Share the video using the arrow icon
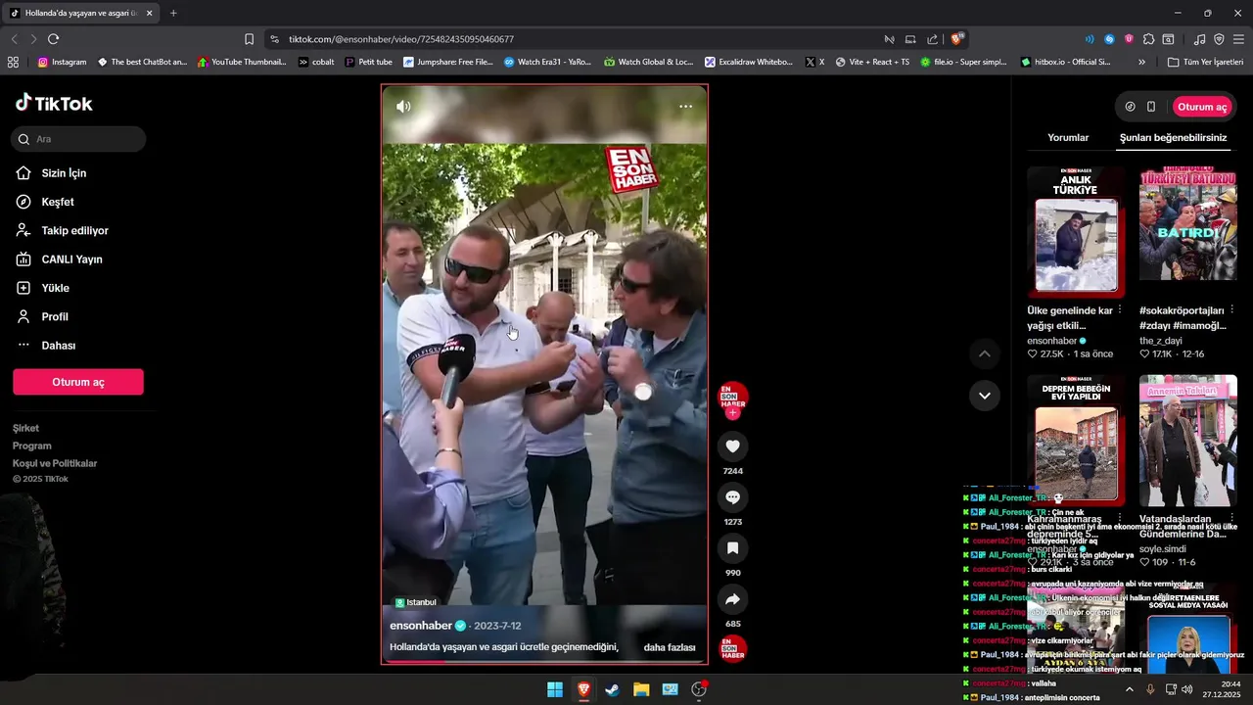The width and height of the screenshot is (1253, 705). click(732, 599)
